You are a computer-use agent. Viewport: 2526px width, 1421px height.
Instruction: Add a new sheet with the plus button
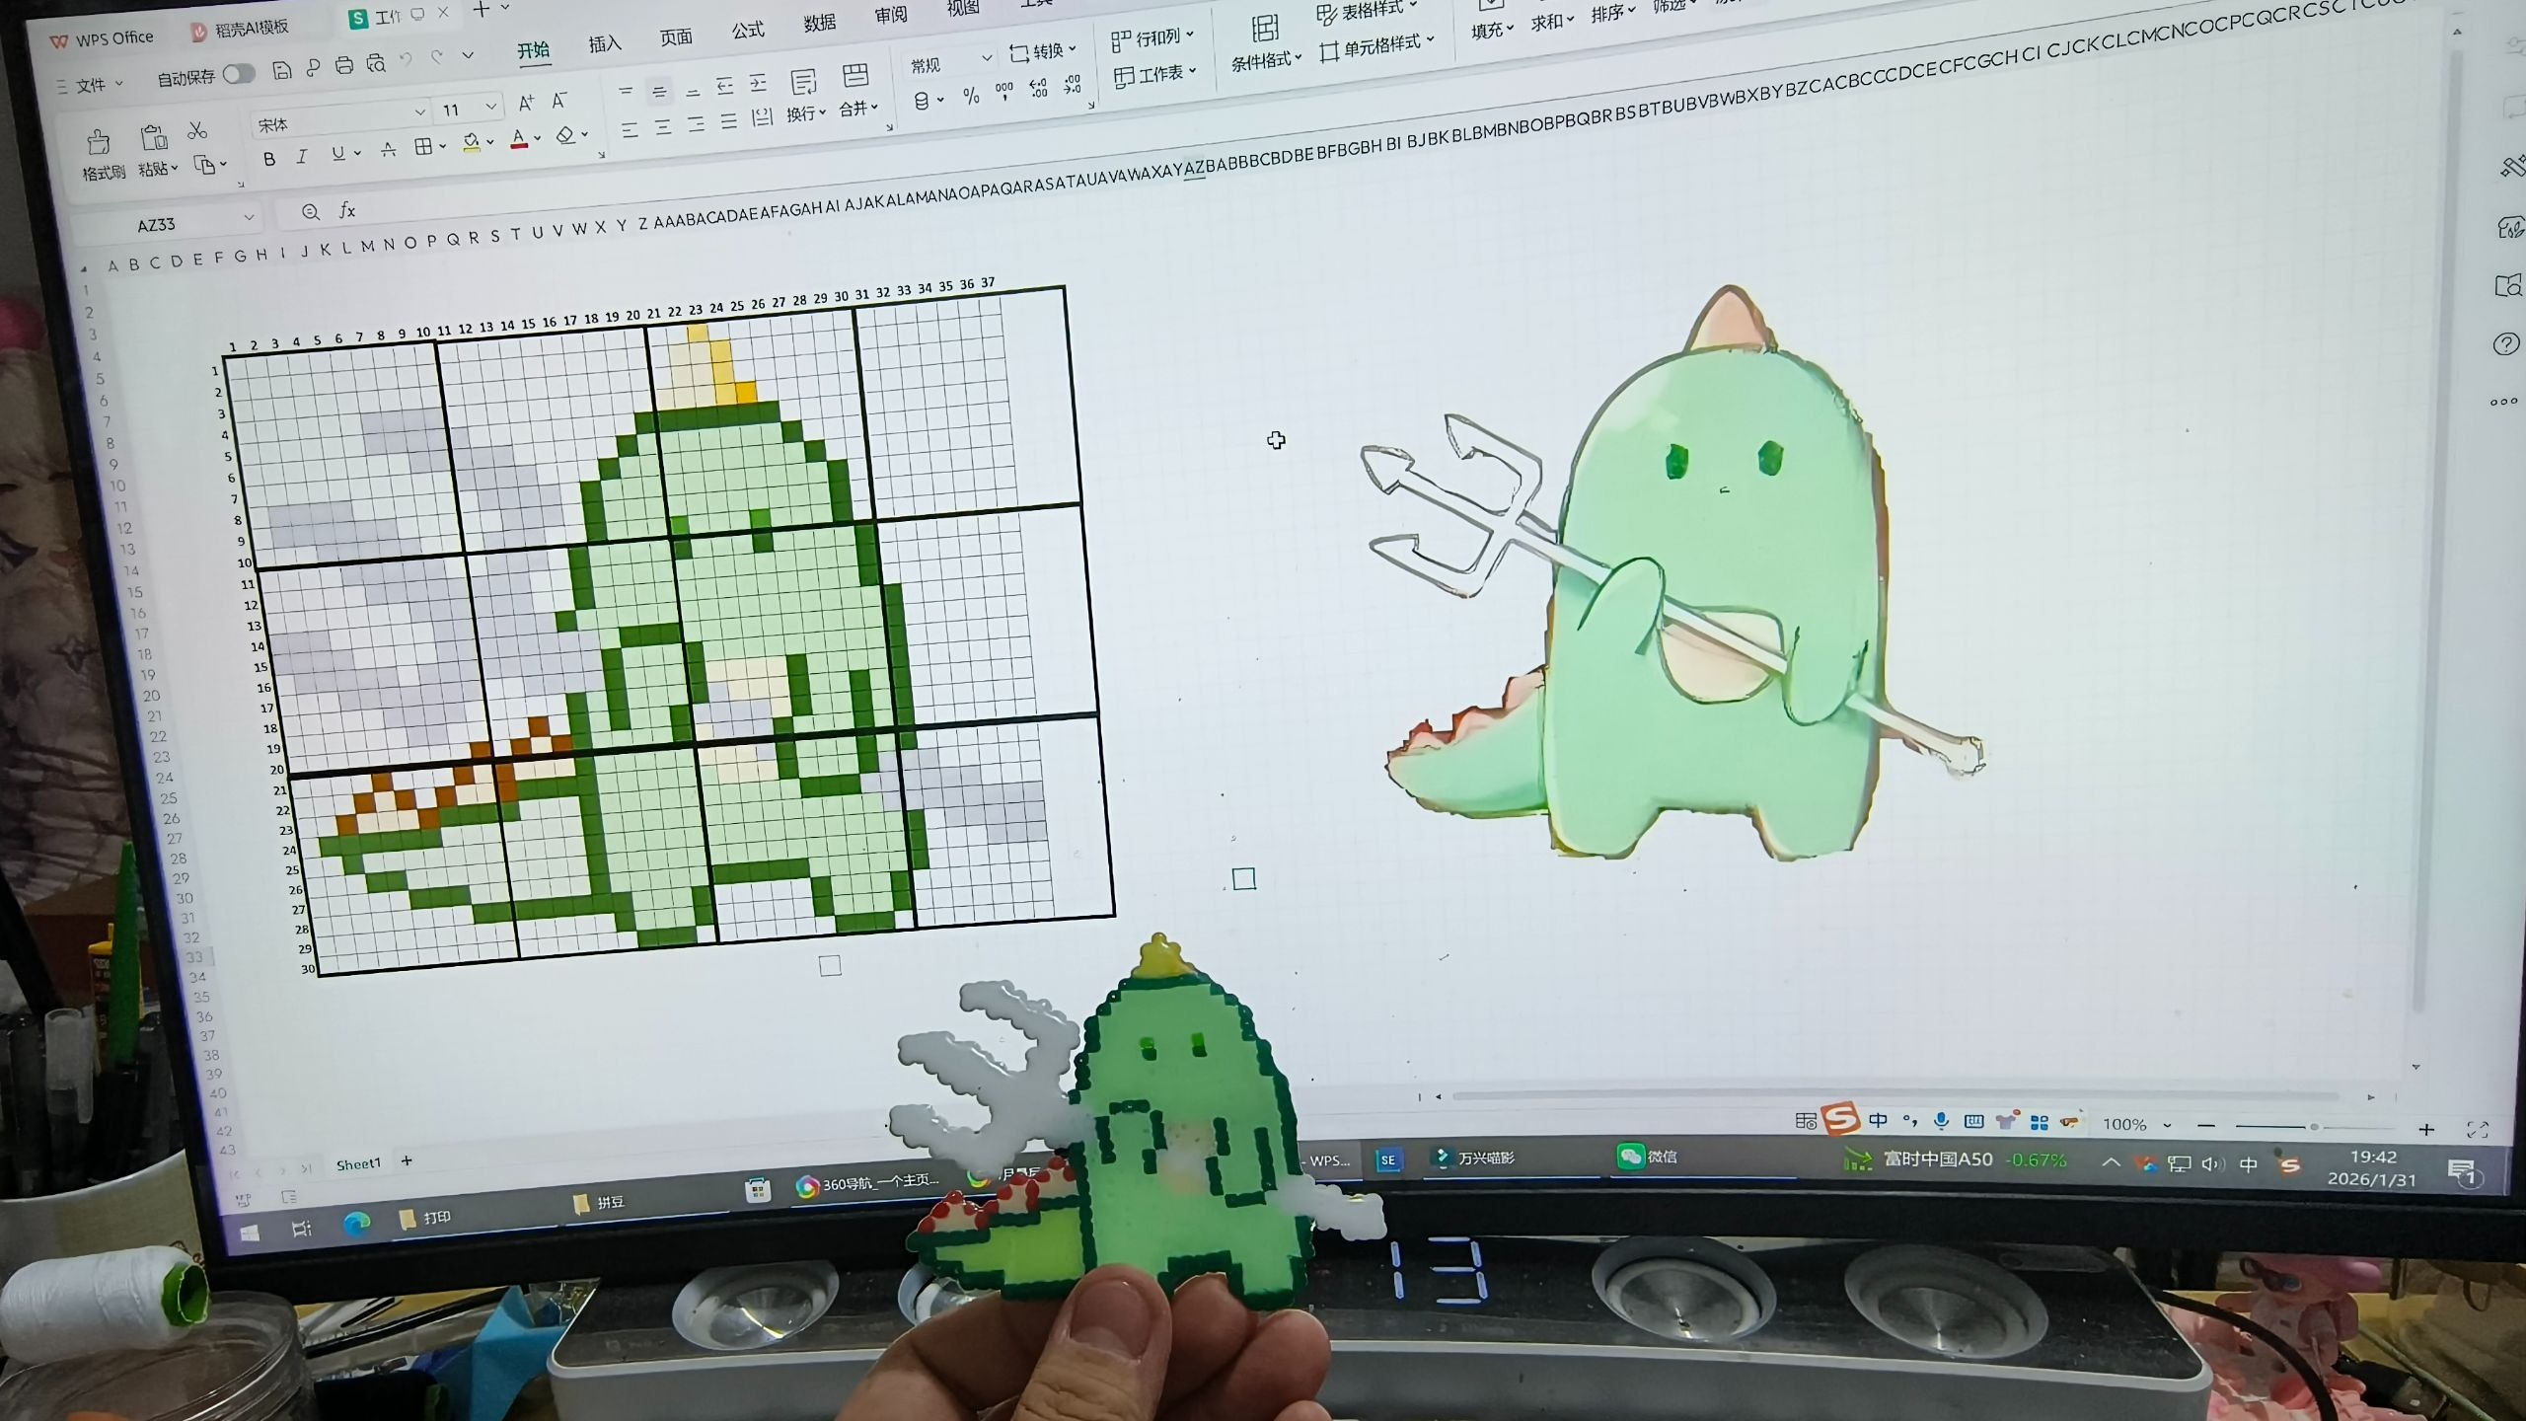[x=407, y=1161]
